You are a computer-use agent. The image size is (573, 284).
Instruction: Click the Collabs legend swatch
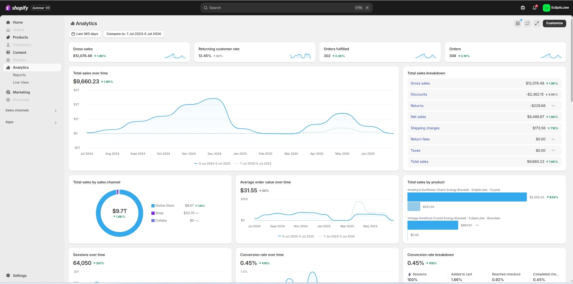pos(153,221)
